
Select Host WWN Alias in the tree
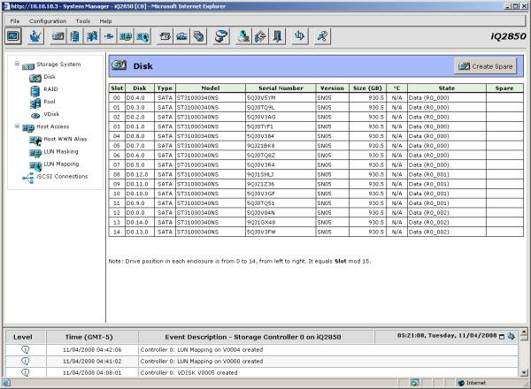click(65, 140)
